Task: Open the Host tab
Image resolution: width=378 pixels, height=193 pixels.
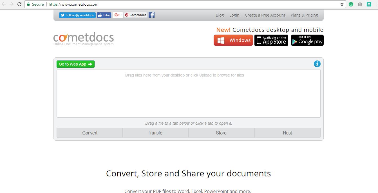Action: click(287, 133)
